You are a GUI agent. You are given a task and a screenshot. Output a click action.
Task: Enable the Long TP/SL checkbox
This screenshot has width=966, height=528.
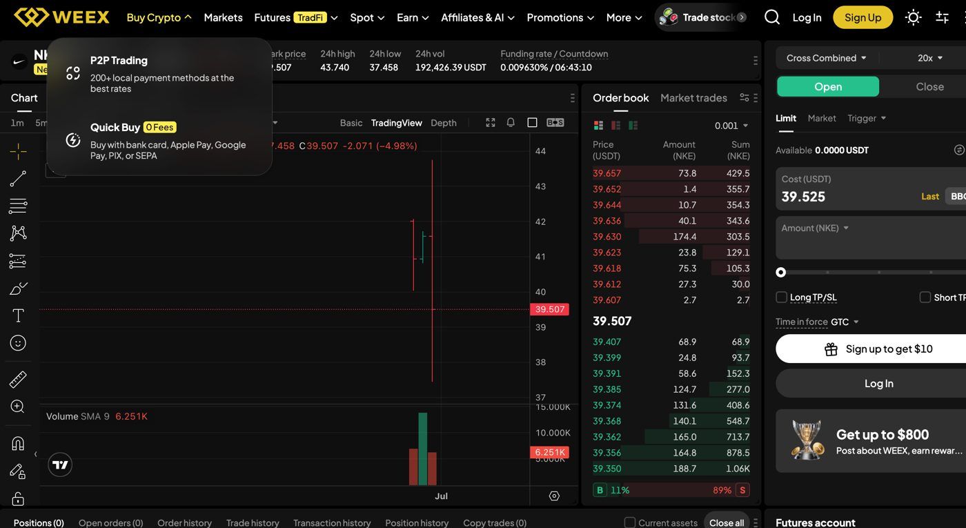coord(782,297)
